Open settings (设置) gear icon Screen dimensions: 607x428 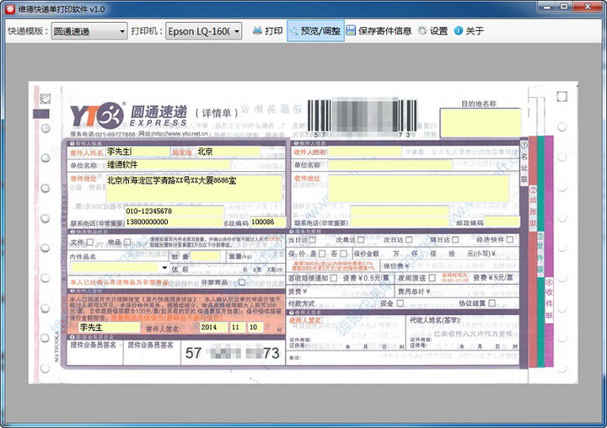pos(422,30)
